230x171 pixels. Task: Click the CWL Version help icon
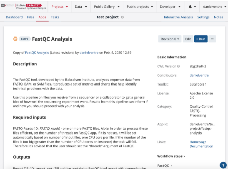178,66
